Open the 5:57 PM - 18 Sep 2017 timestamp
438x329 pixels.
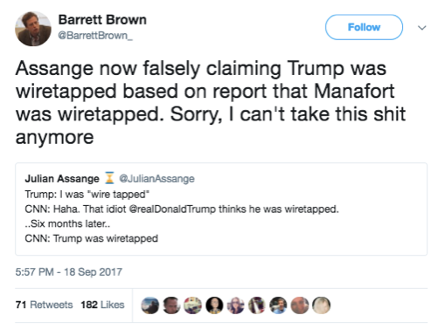click(x=69, y=272)
